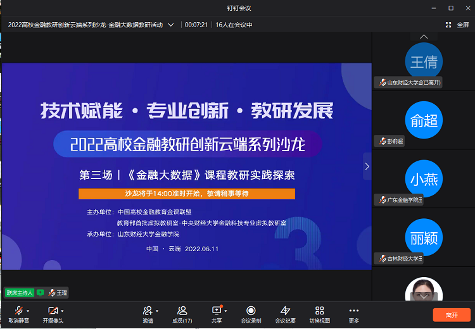Start meeting recording (会议录制)
This screenshot has width=475, height=329.
pyautogui.click(x=251, y=314)
